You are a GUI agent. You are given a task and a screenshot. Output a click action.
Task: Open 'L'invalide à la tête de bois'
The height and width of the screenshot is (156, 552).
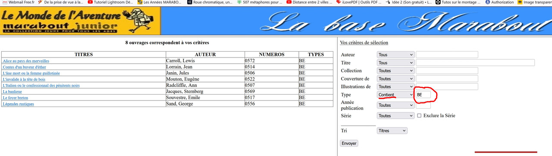[24, 80]
